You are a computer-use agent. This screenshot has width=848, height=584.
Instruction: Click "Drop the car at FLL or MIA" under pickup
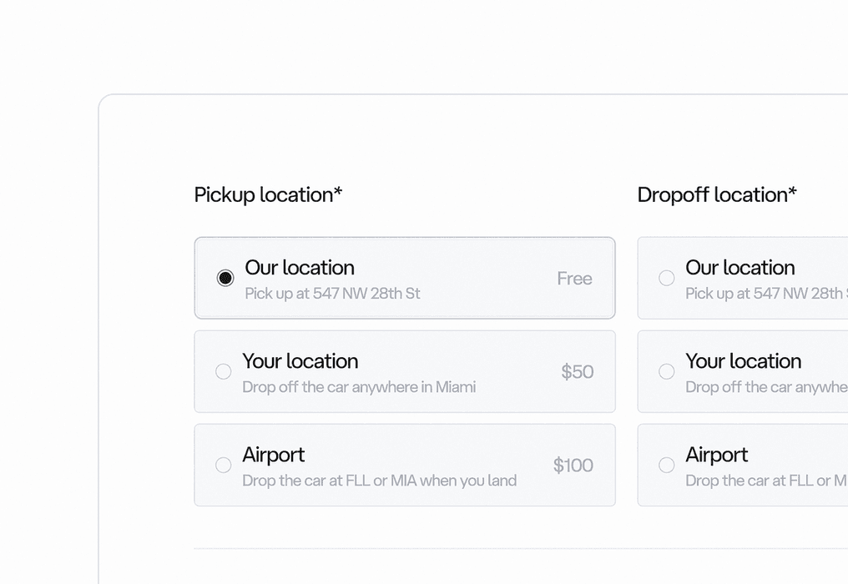379,481
